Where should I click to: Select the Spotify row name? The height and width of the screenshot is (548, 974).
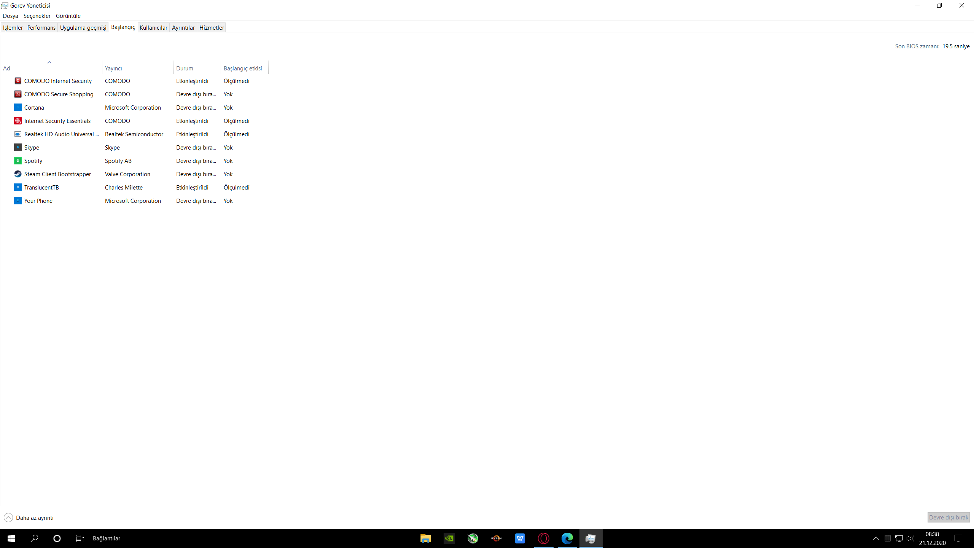(x=33, y=161)
